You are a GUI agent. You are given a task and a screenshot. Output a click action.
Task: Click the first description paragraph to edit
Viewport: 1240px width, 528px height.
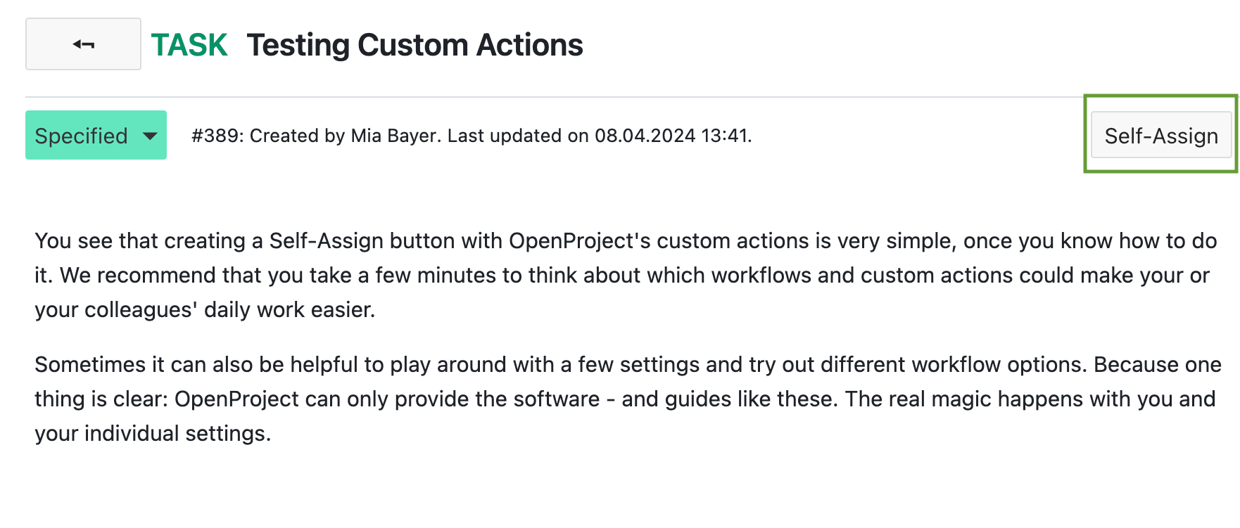pos(493,275)
